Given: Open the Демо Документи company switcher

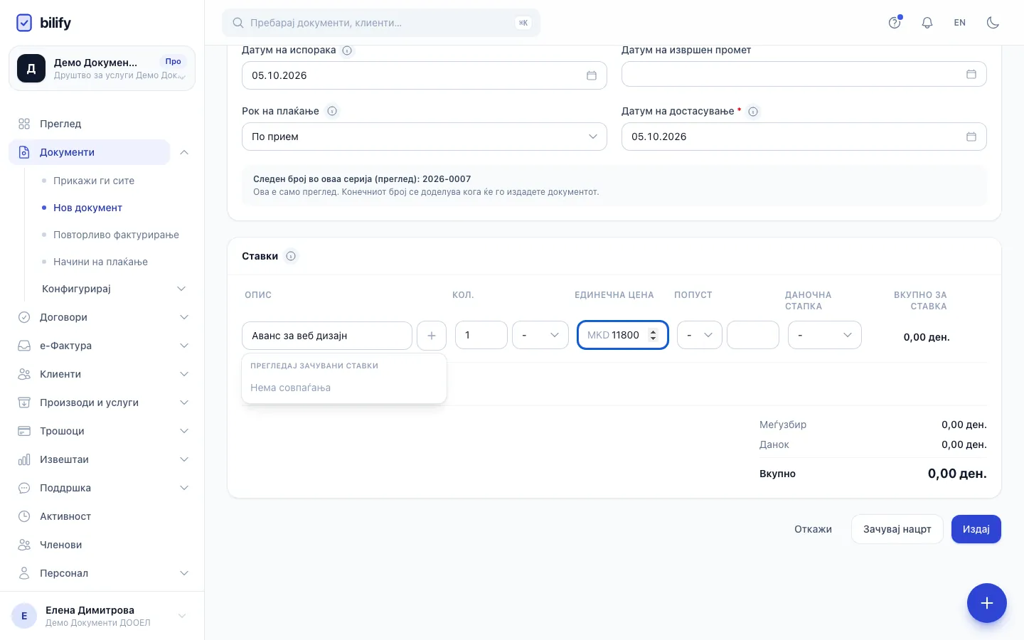Looking at the screenshot, I should tap(102, 68).
